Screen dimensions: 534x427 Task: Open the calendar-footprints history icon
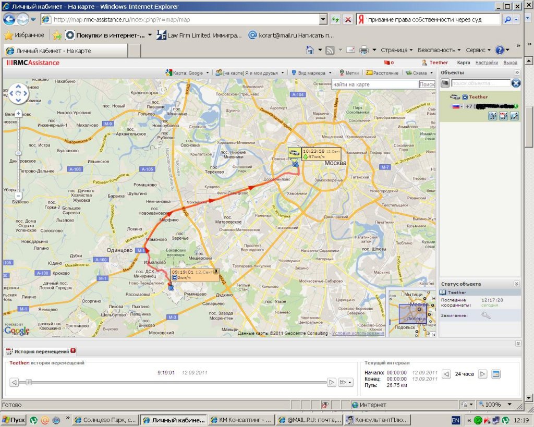coord(503,116)
